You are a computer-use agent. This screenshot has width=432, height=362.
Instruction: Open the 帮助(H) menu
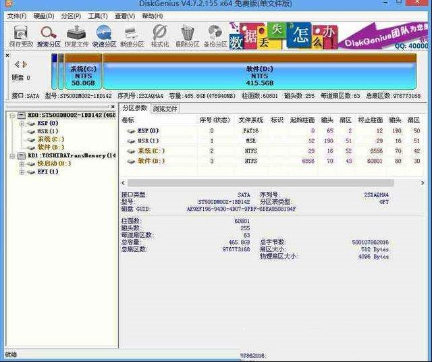point(153,16)
